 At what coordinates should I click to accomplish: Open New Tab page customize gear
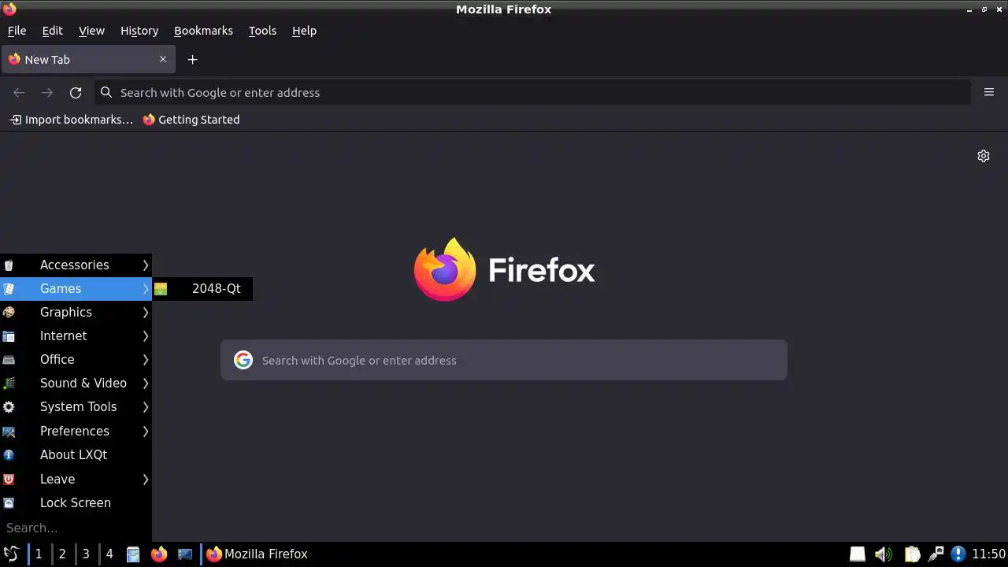coord(984,156)
